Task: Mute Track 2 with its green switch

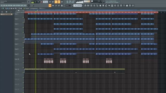Action: [x=23, y=22]
